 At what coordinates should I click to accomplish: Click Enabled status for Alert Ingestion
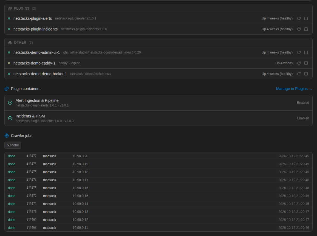(x=303, y=103)
